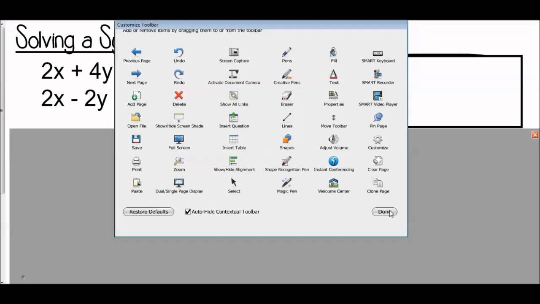Click the Customize gear icon

point(378,139)
